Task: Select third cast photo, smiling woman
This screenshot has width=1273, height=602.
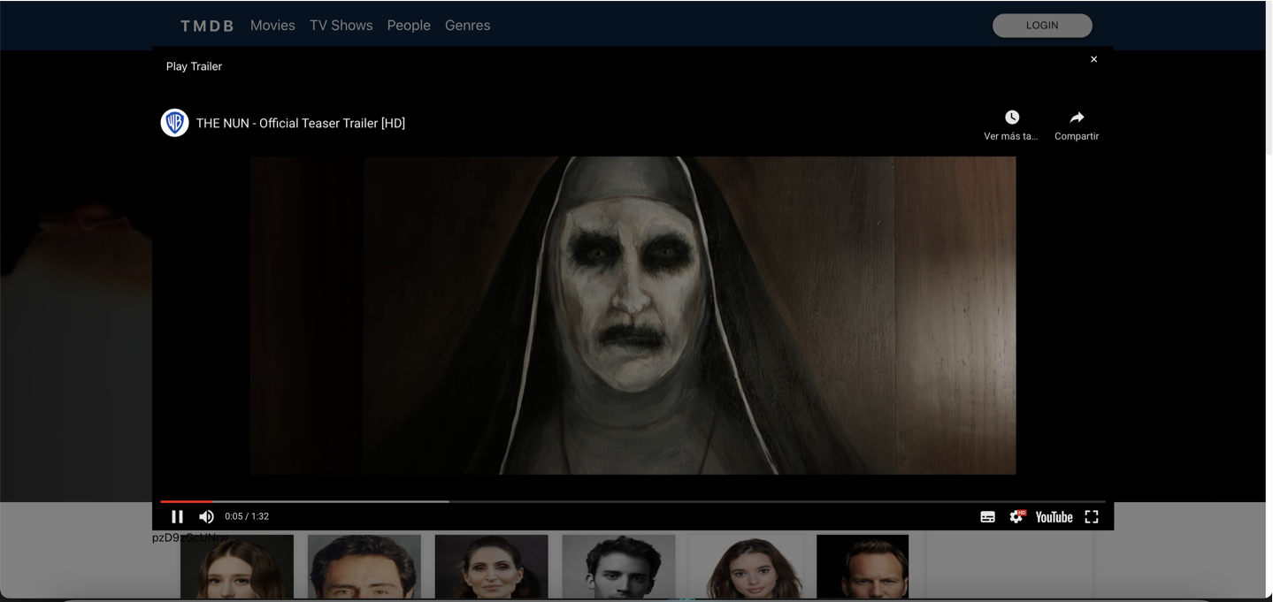Action: (492, 566)
